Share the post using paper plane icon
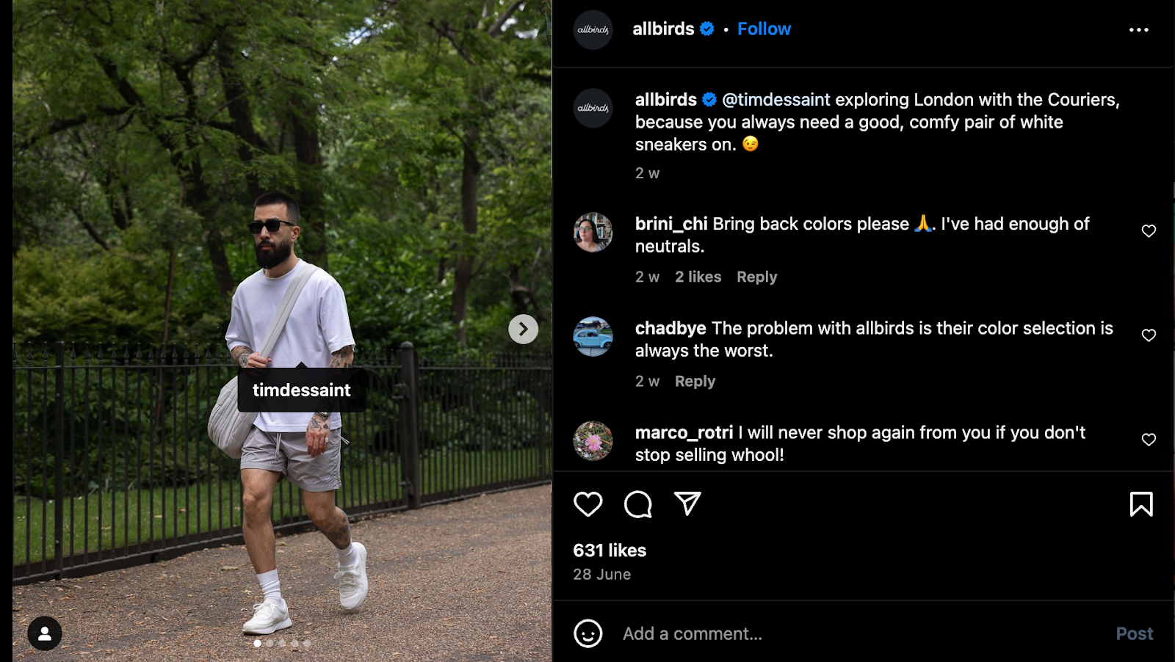 point(687,503)
